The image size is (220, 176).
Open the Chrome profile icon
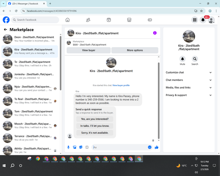pyautogui.click(x=210, y=11)
